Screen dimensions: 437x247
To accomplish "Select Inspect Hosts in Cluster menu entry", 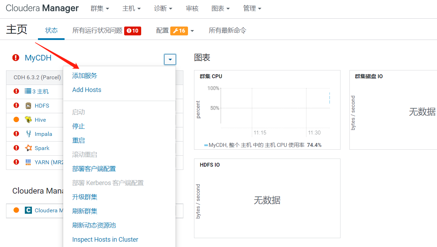I will 105,240.
